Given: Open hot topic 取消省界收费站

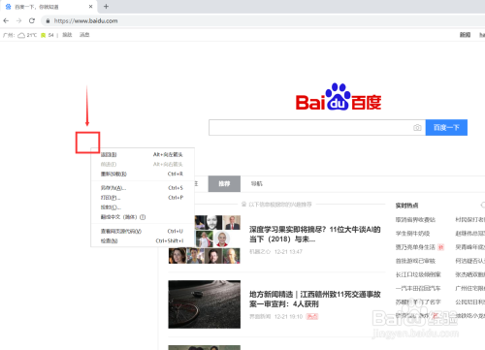Looking at the screenshot, I should coord(415,220).
